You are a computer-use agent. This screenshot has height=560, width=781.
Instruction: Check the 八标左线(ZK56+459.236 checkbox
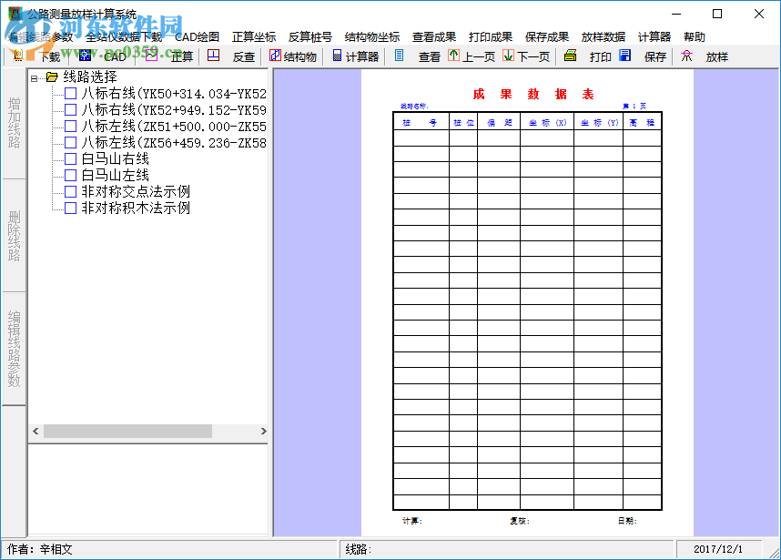[71, 143]
